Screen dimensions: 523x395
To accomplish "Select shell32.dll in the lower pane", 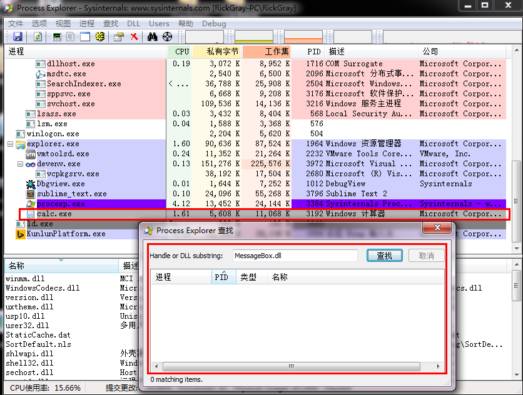I will [29, 363].
